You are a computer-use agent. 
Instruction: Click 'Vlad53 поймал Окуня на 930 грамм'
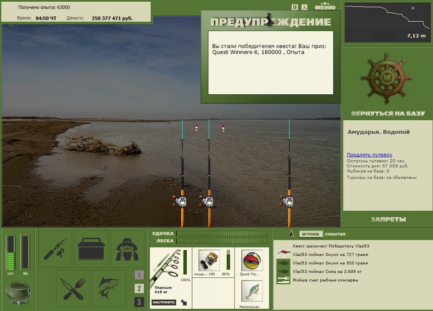pyautogui.click(x=330, y=263)
